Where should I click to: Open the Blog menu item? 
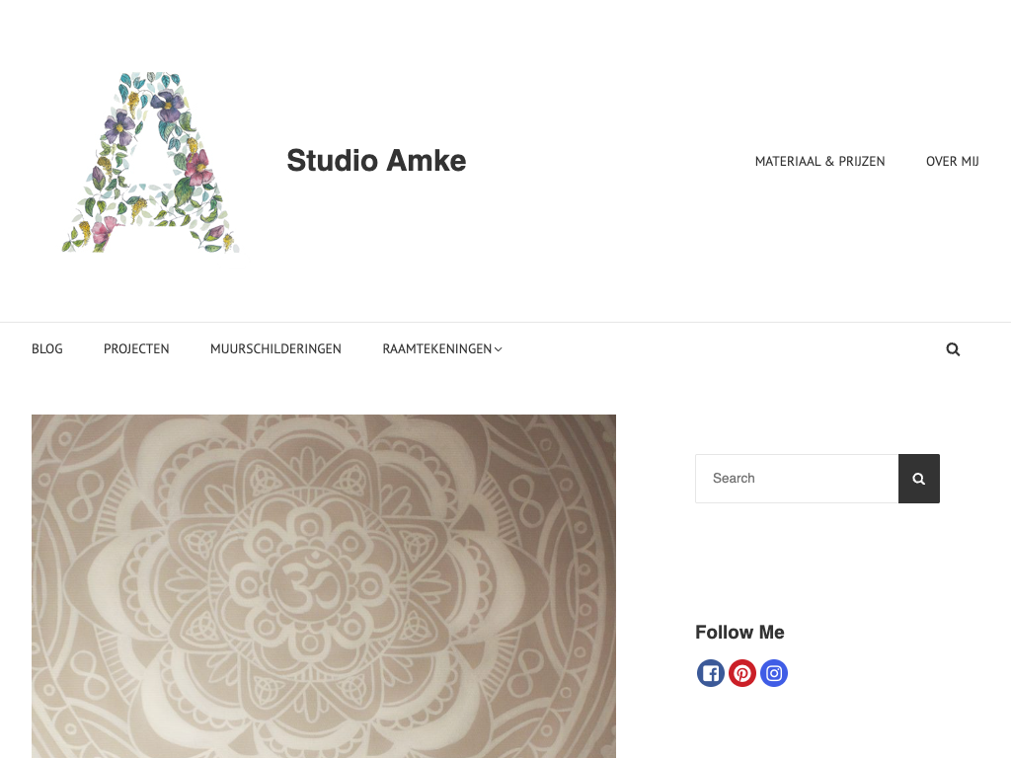pyautogui.click(x=47, y=348)
